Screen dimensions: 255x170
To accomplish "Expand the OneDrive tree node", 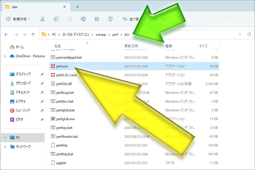I will pos(5,56).
